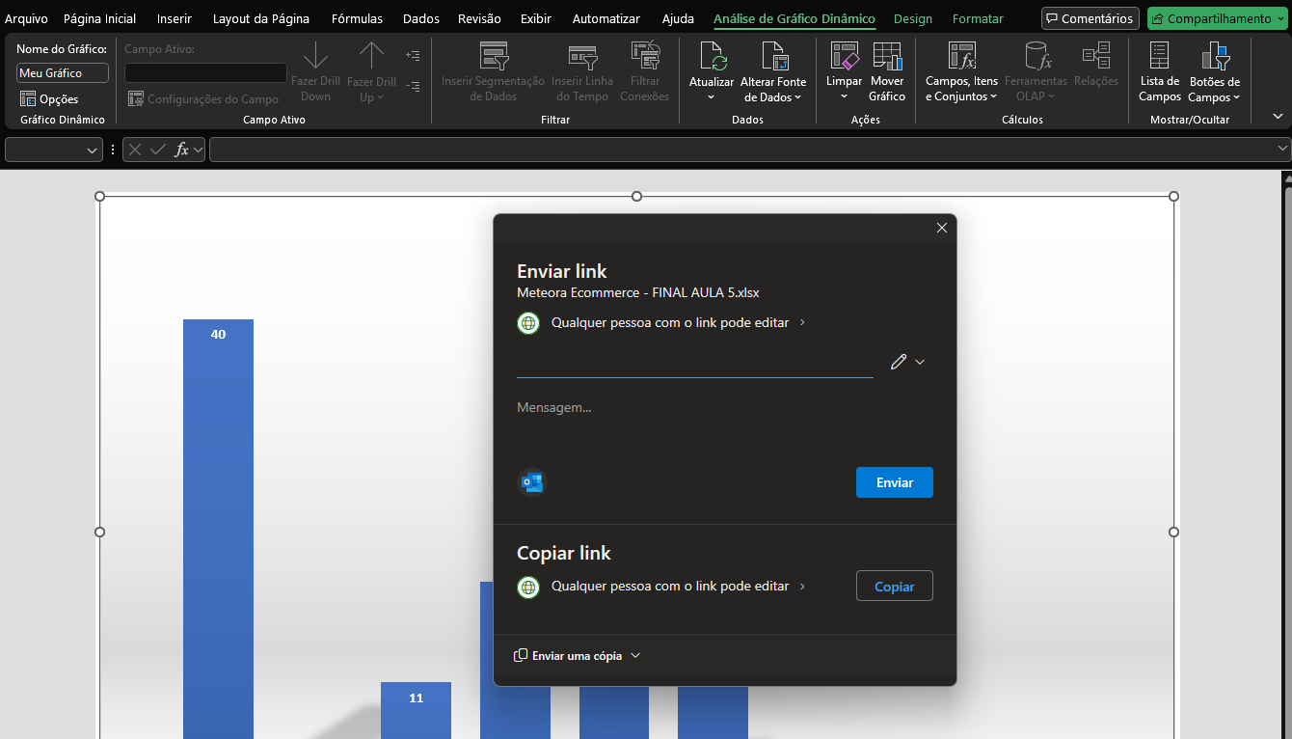Open the Compartilhamento dropdown

click(x=1218, y=18)
